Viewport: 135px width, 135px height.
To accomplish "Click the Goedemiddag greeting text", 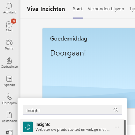I will (x=69, y=39).
